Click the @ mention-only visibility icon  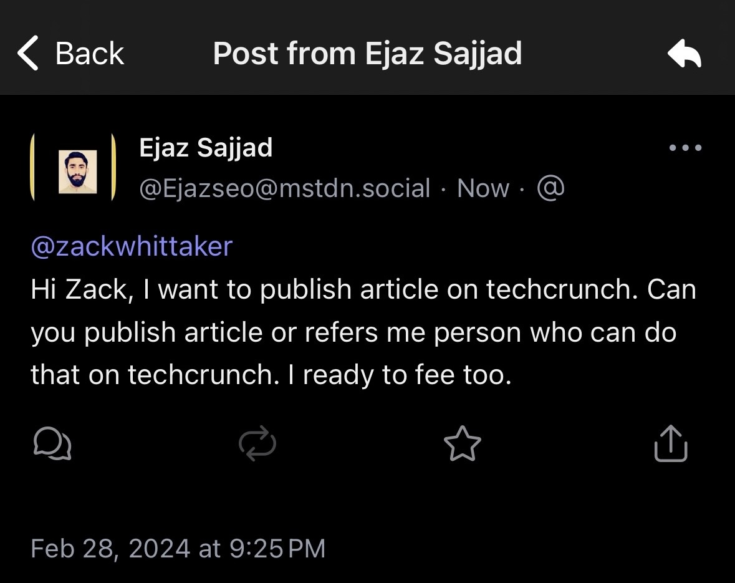[550, 188]
